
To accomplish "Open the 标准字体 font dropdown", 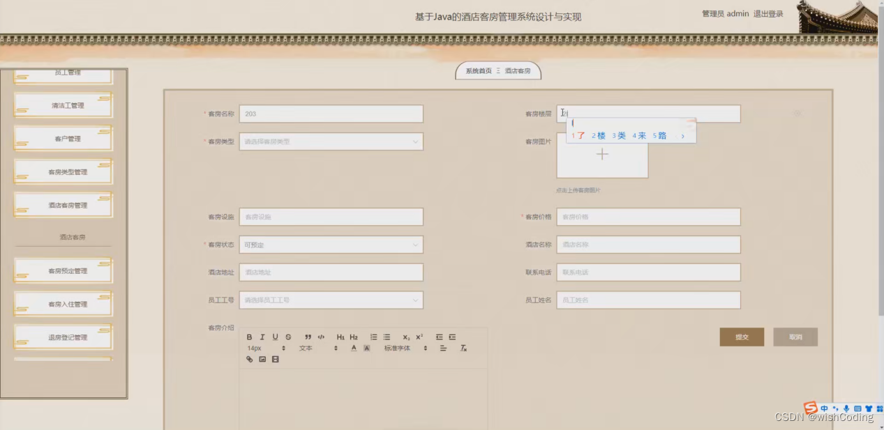I will (x=405, y=348).
